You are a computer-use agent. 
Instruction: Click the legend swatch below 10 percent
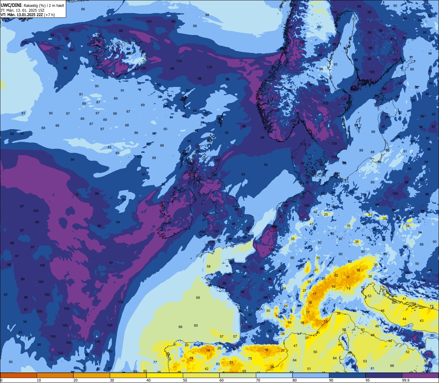coord(19,375)
